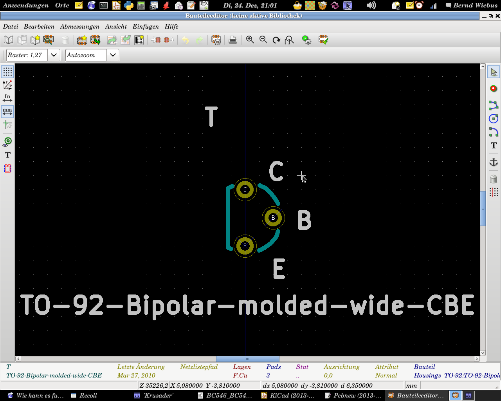Switch to Krusader taskbar window
This screenshot has width=501, height=401.
point(159,396)
